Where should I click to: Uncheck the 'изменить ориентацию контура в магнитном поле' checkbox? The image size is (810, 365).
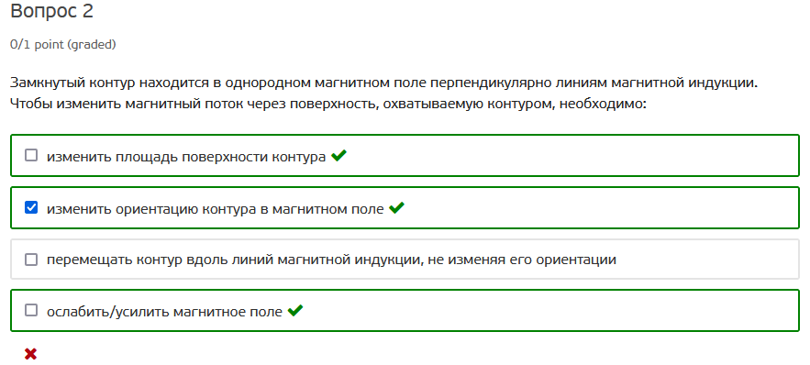(31, 207)
